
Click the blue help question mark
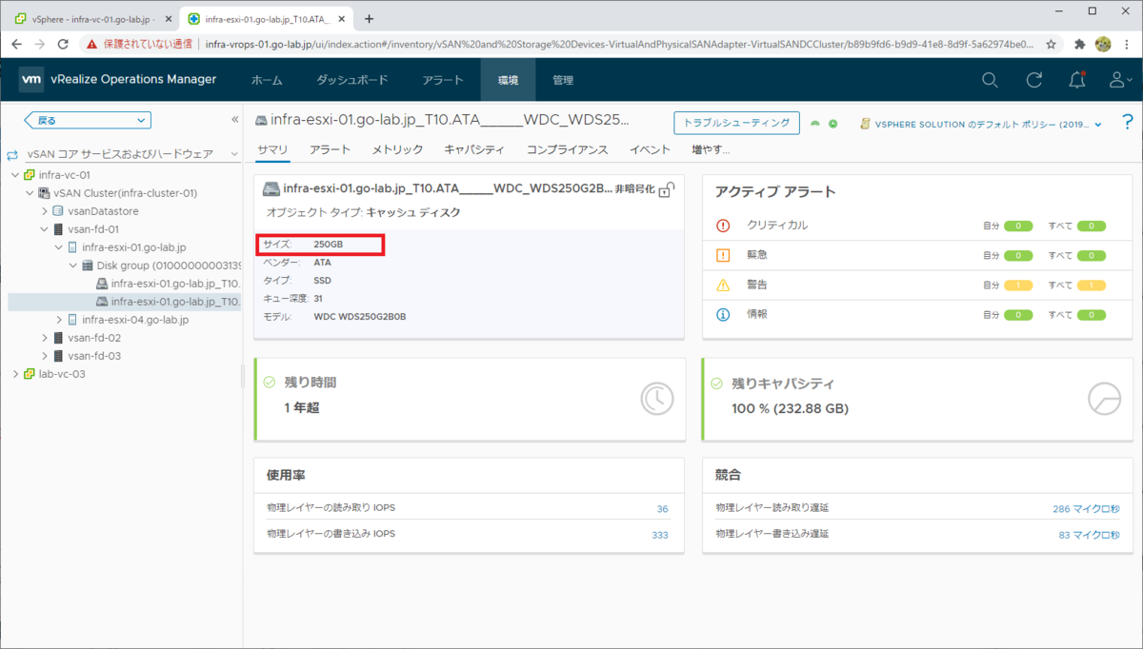[x=1128, y=123]
